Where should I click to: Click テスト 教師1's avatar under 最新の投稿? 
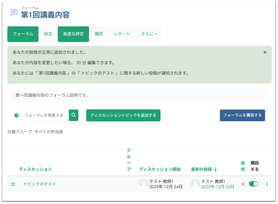pos(195,184)
